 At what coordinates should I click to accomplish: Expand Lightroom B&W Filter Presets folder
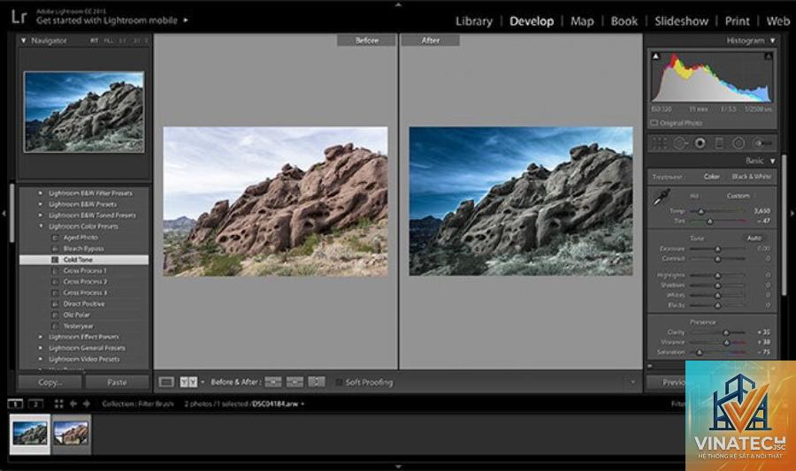[x=40, y=194]
